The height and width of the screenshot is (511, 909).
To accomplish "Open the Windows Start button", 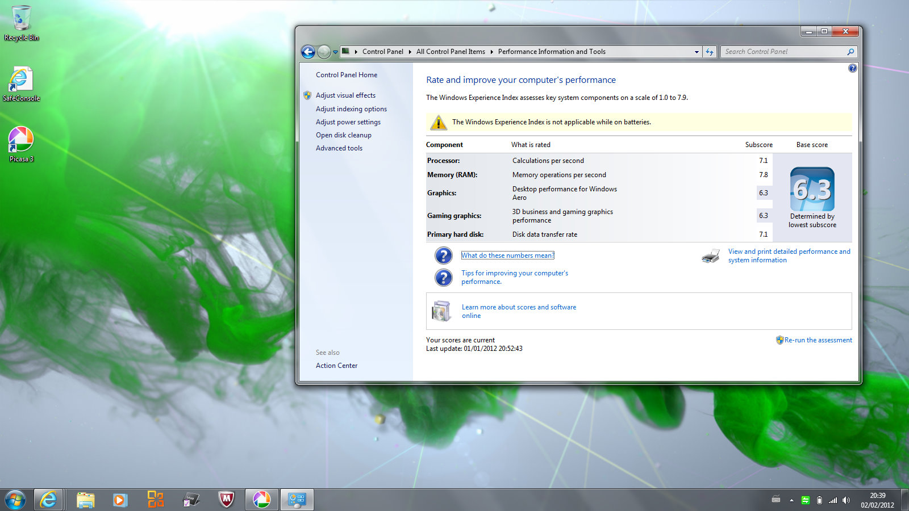I will click(15, 500).
